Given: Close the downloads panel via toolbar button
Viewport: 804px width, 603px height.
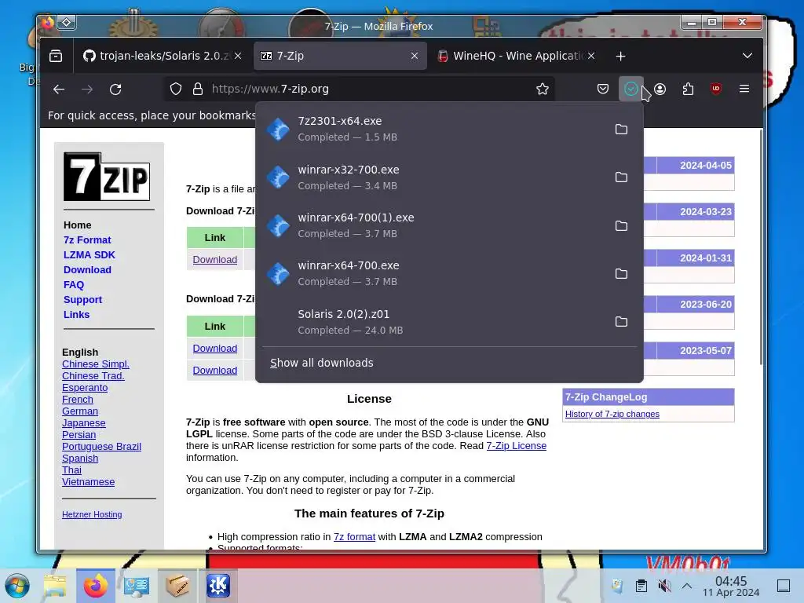Looking at the screenshot, I should (631, 90).
